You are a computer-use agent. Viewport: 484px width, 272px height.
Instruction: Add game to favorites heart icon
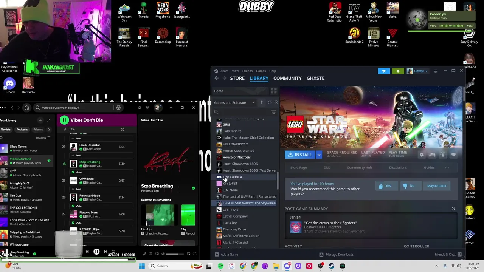click(453, 155)
